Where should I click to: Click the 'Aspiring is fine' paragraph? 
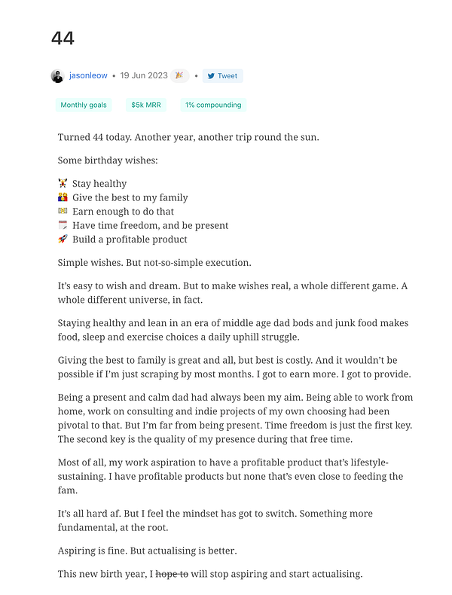(x=147, y=551)
